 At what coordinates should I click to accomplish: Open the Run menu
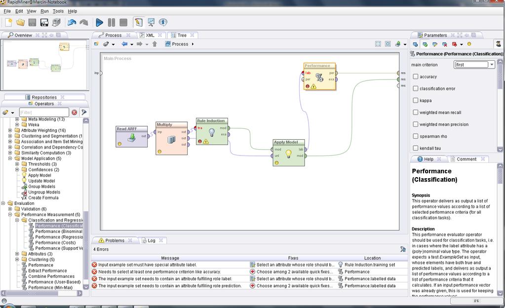44,11
